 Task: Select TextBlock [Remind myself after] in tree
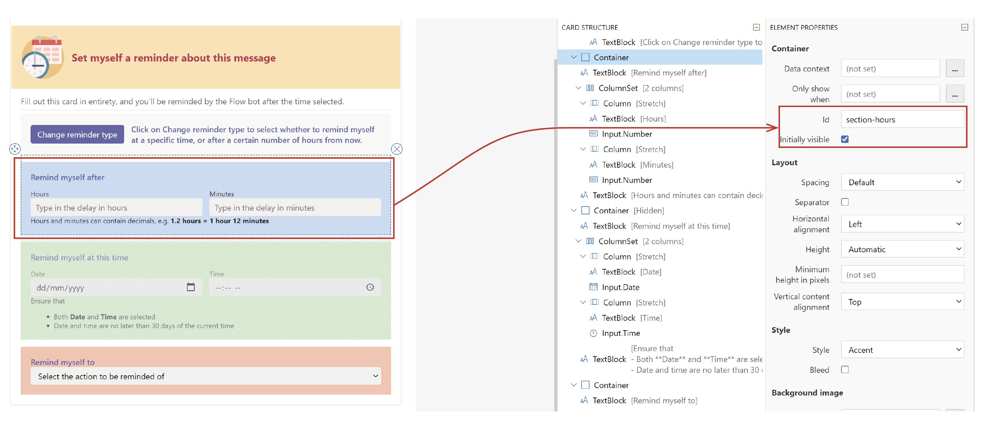[x=649, y=72]
